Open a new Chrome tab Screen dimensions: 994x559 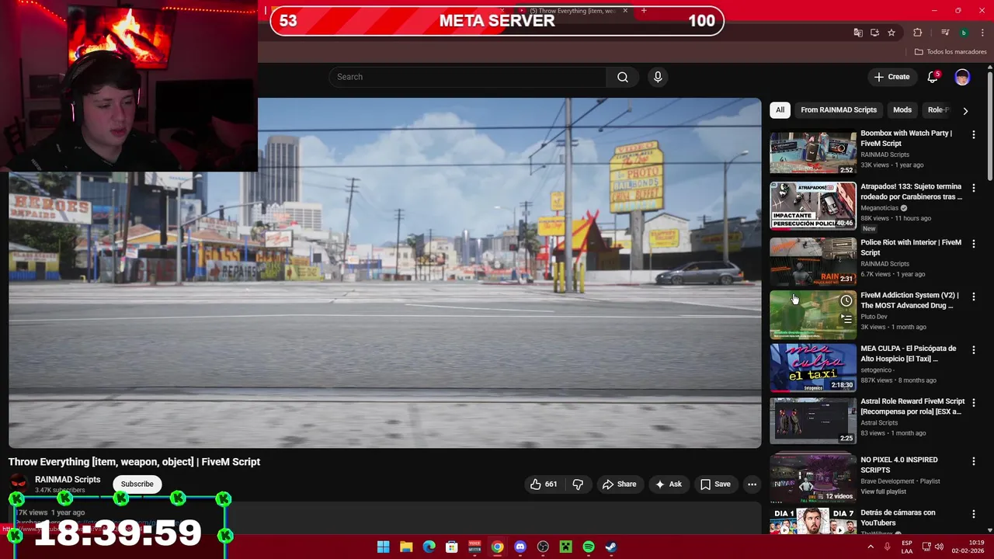(x=644, y=11)
